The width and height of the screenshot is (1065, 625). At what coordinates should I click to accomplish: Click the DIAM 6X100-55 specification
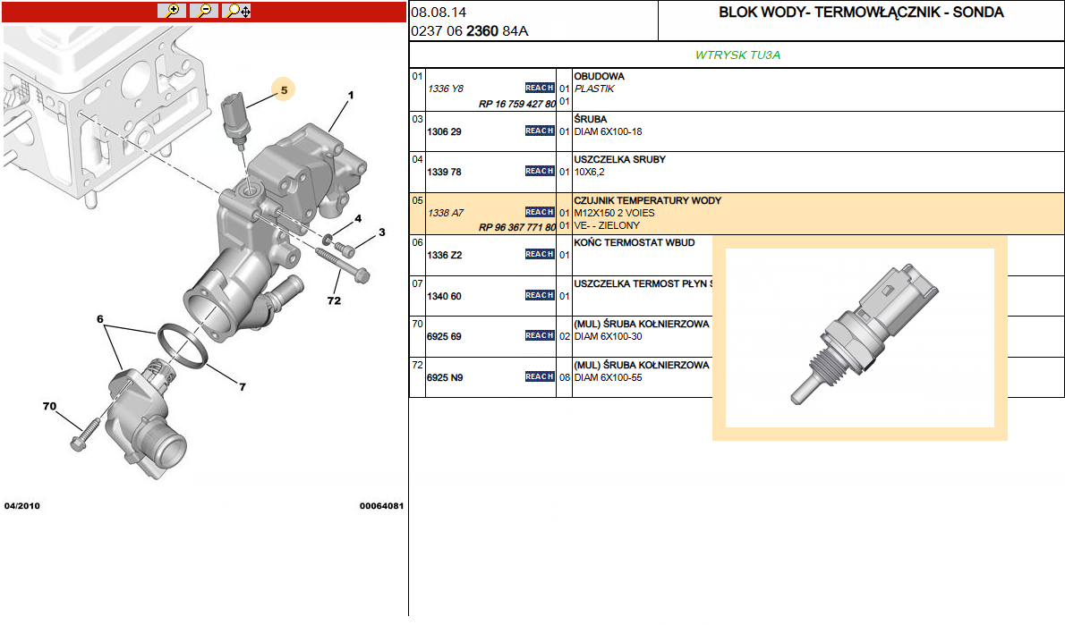click(608, 378)
